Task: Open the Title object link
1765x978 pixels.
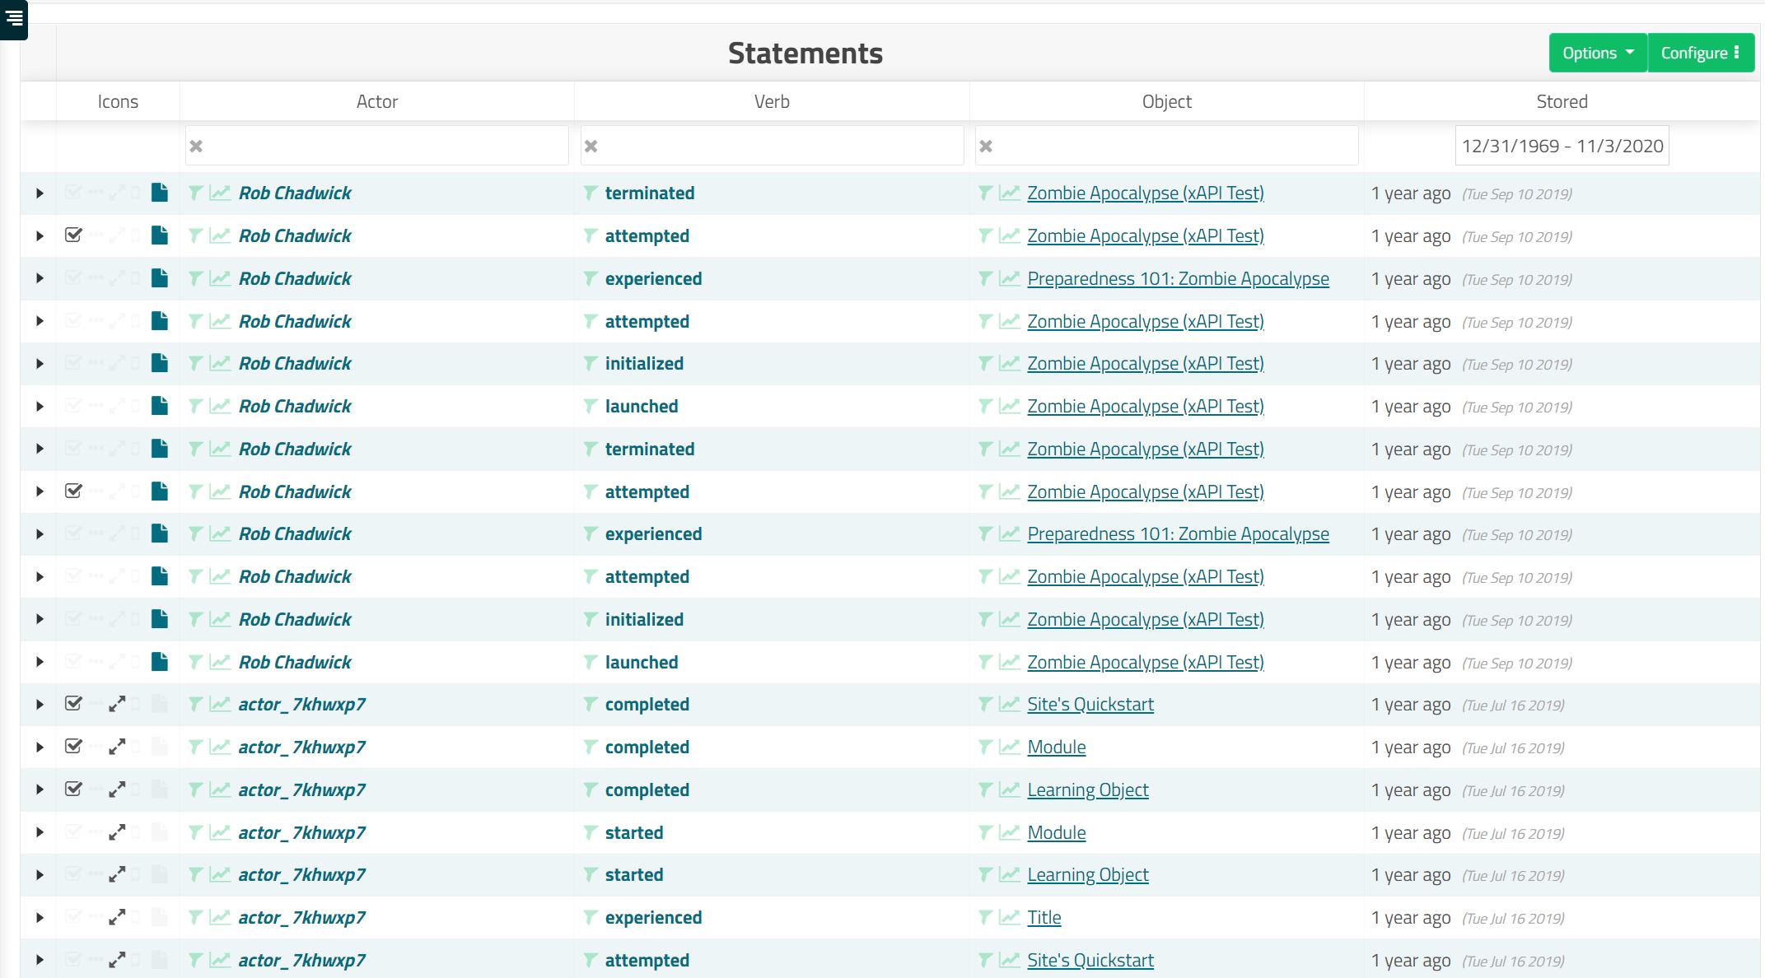Action: 1044,917
